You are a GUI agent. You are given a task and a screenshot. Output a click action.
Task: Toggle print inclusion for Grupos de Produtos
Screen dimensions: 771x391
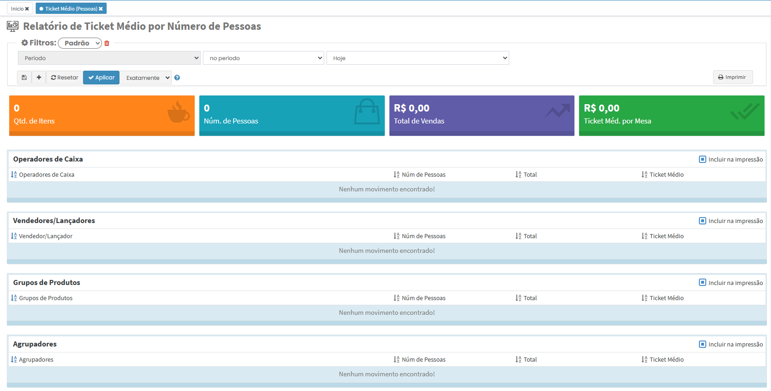coord(703,283)
